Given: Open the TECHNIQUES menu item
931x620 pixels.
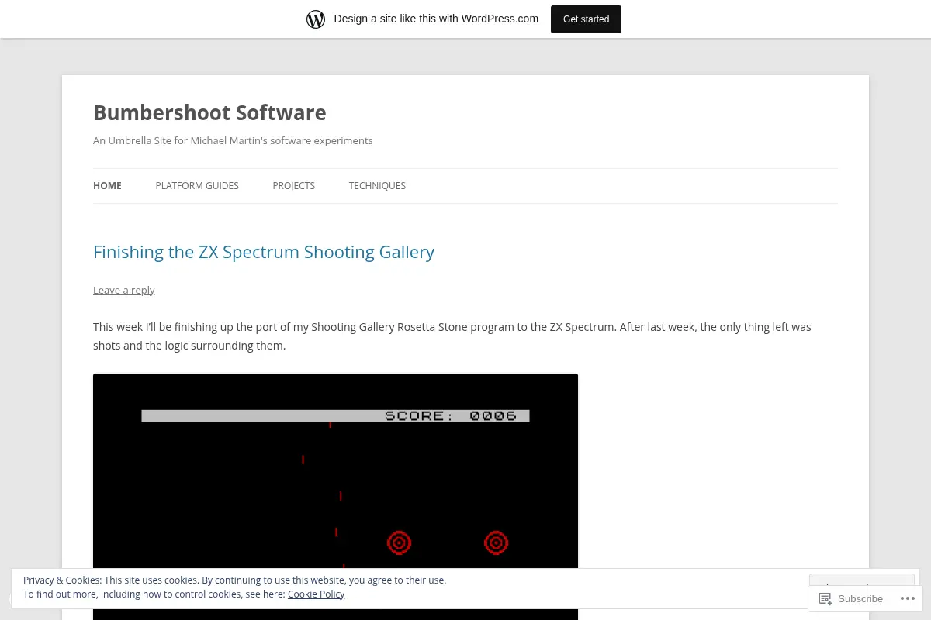Looking at the screenshot, I should pyautogui.click(x=377, y=186).
